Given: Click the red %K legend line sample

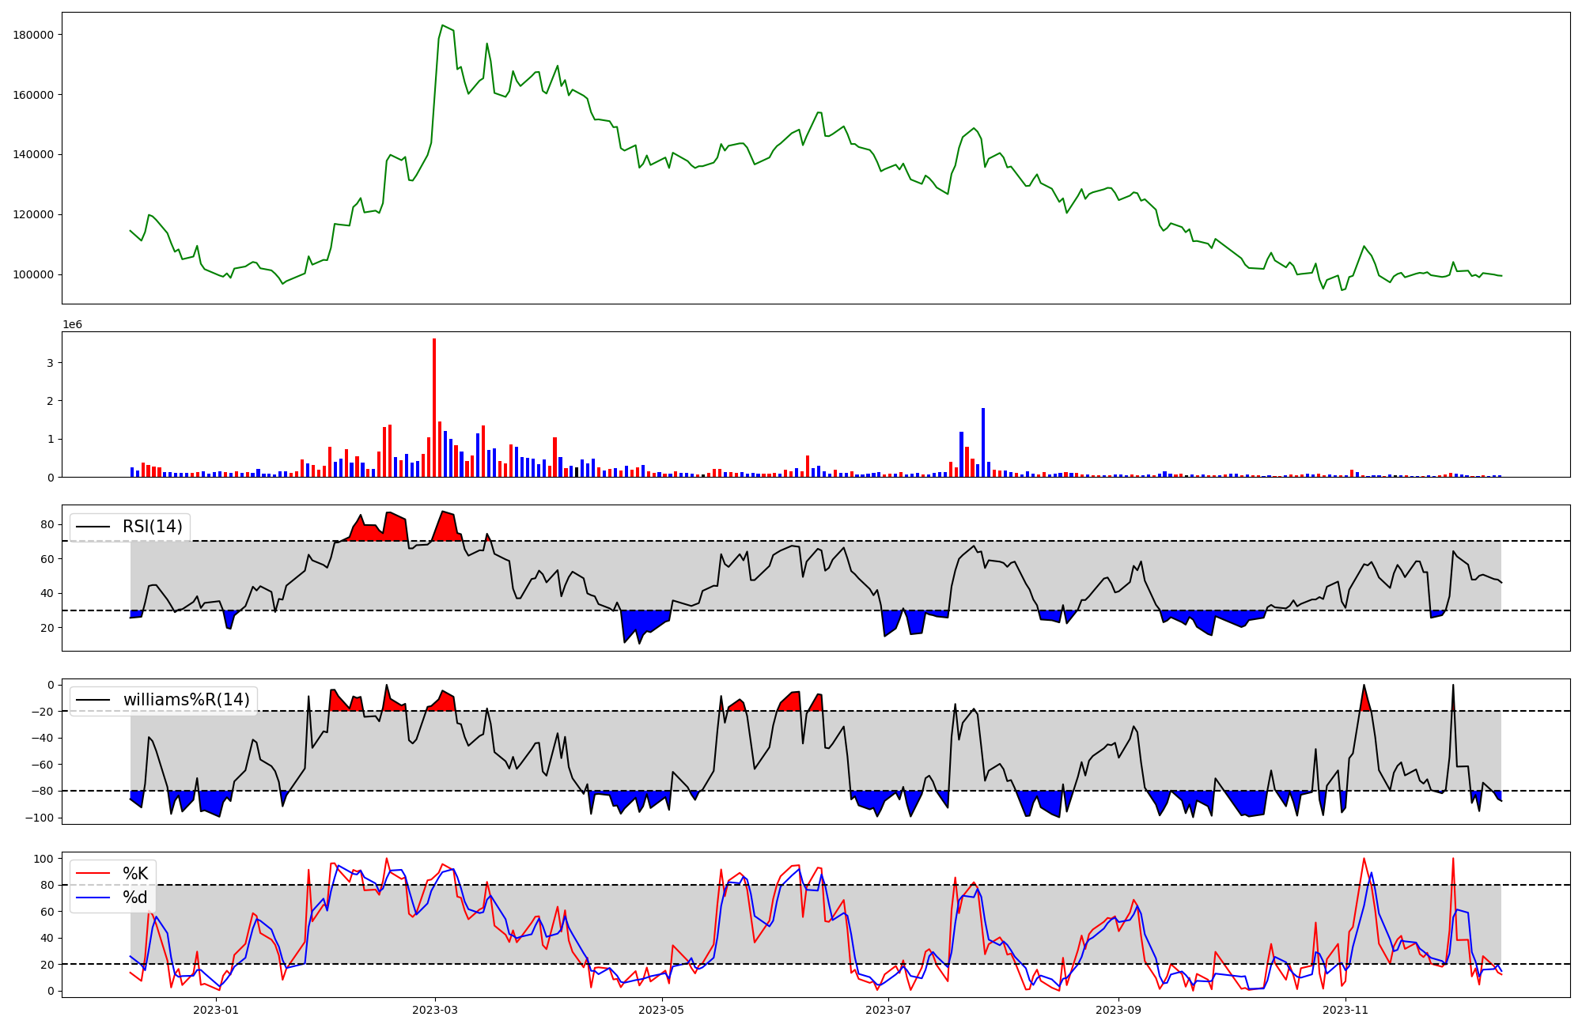Looking at the screenshot, I should (x=93, y=873).
